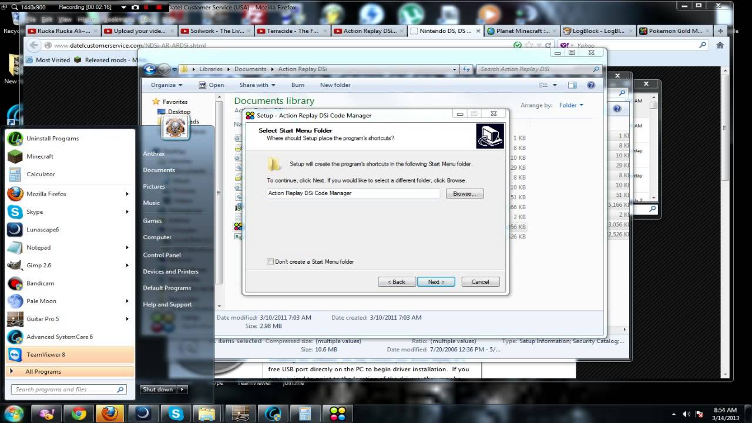Click Explorer back navigation arrow
Screen dimensions: 752x423
point(150,69)
